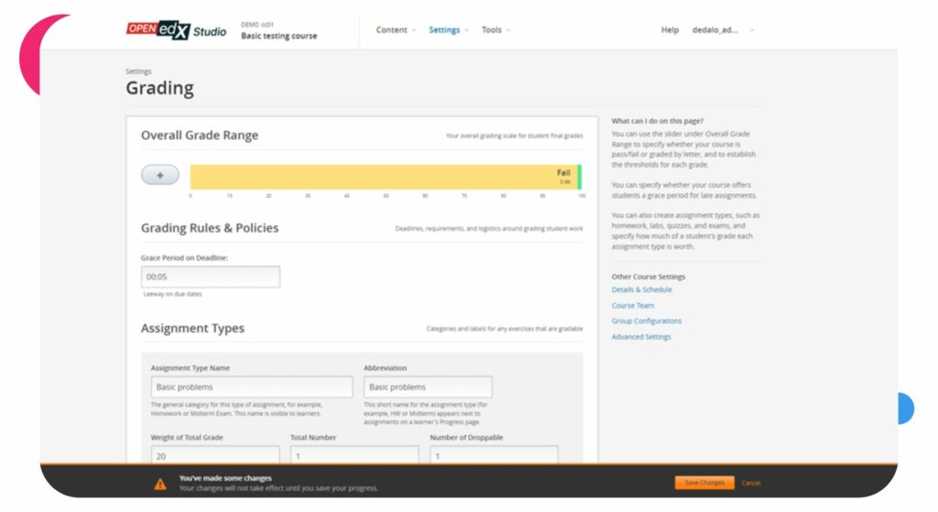Click the warning triangle icon in notification bar

pyautogui.click(x=160, y=483)
